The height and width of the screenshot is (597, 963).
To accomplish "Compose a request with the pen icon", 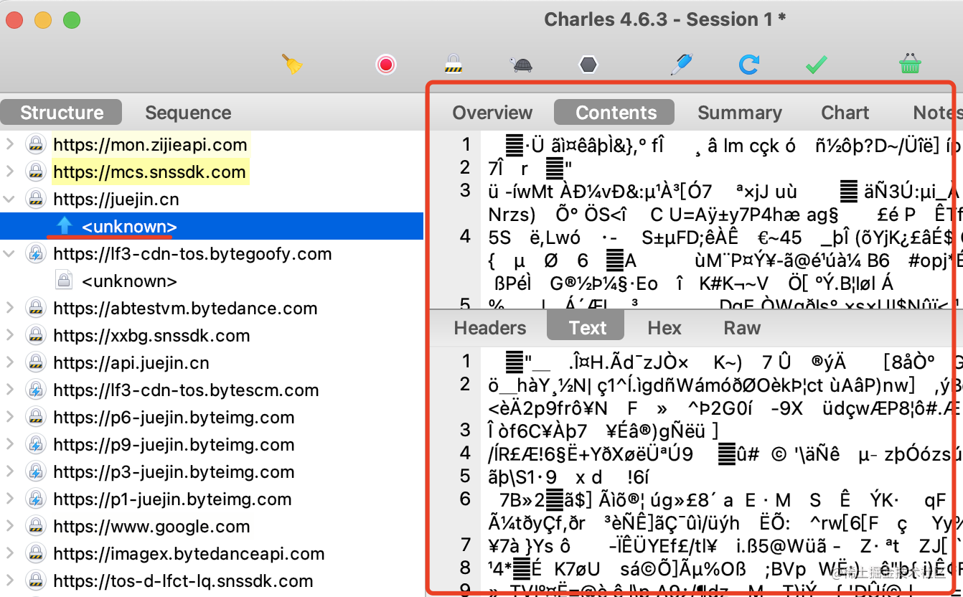I will point(681,65).
